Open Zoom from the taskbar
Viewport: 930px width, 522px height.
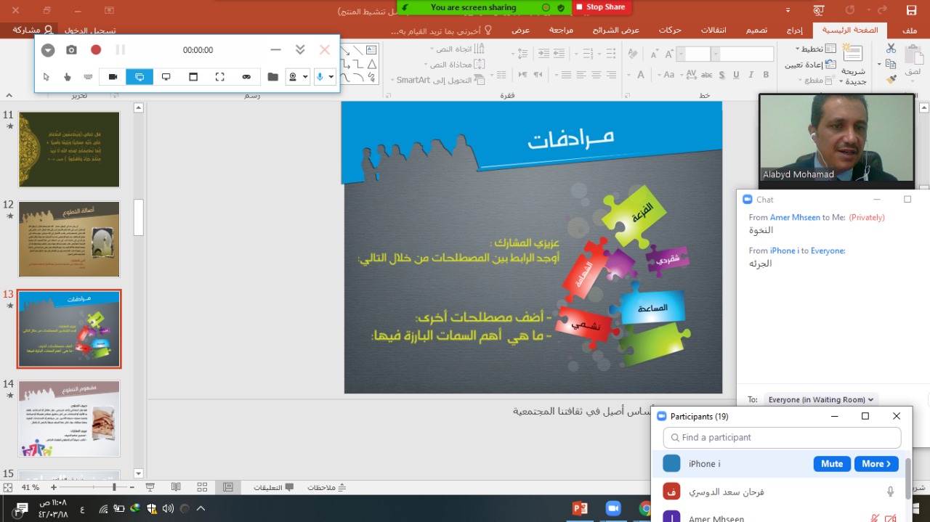[x=613, y=508]
